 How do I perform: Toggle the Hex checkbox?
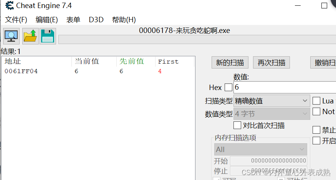(x=228, y=87)
